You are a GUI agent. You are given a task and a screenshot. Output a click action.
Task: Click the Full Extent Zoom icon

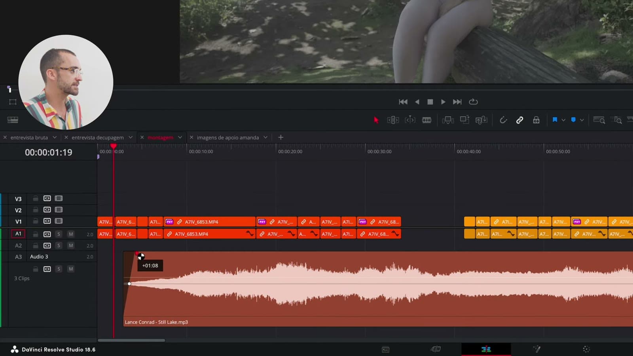(599, 120)
